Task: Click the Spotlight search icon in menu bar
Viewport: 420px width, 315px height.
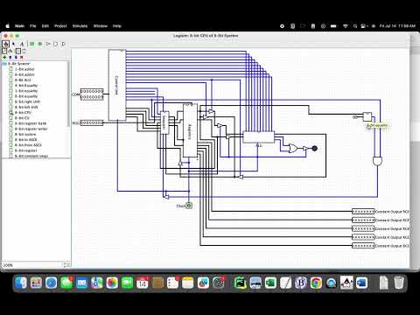Action: (x=355, y=26)
